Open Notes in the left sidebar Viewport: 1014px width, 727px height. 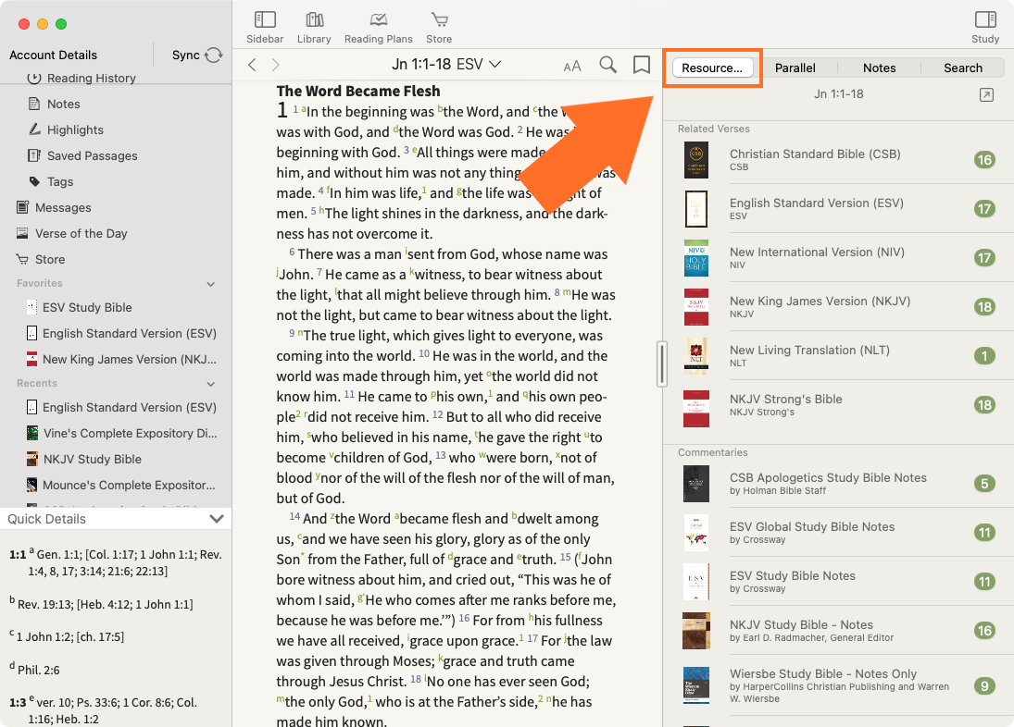55,104
